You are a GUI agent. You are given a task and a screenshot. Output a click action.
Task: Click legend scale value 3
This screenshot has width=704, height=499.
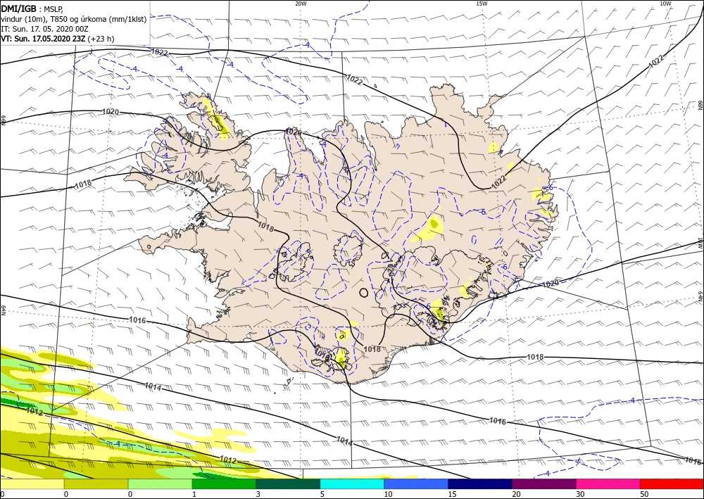(258, 494)
